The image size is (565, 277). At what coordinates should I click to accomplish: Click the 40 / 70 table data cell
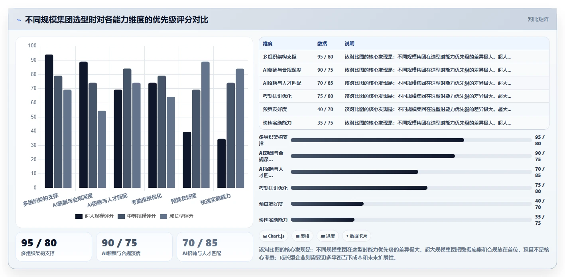325,109
